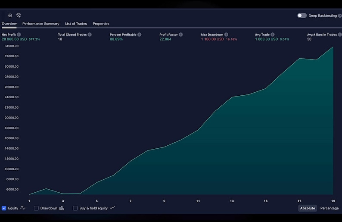
Task: Open the List of Trades tab
Action: tap(76, 24)
